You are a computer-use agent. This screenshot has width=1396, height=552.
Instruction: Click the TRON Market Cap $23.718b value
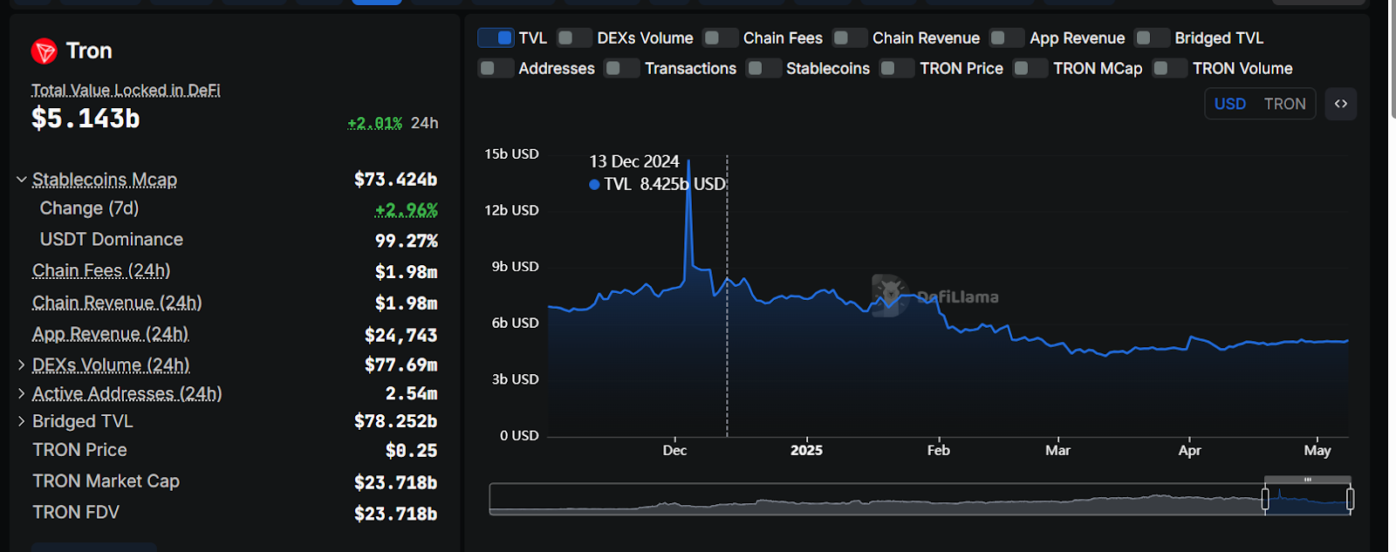395,482
